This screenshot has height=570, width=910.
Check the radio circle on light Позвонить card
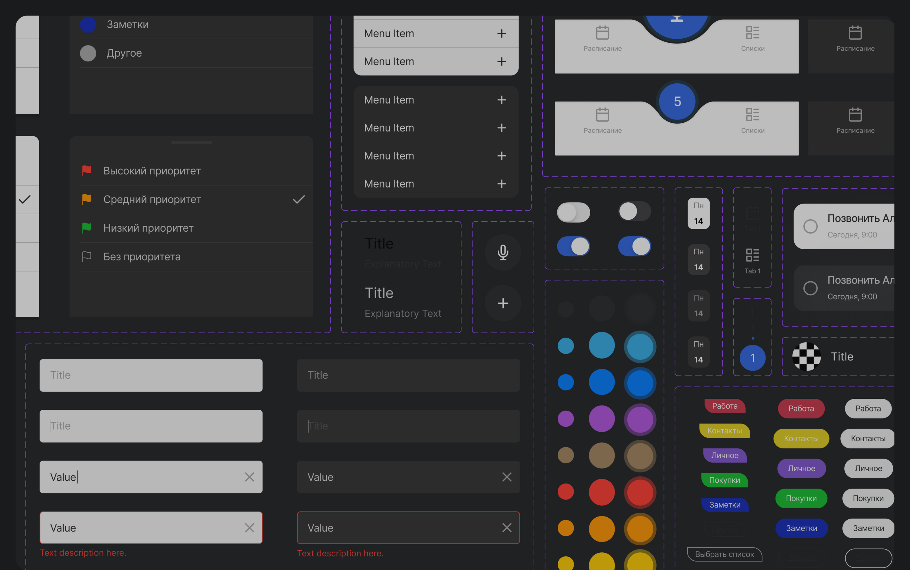tap(810, 226)
